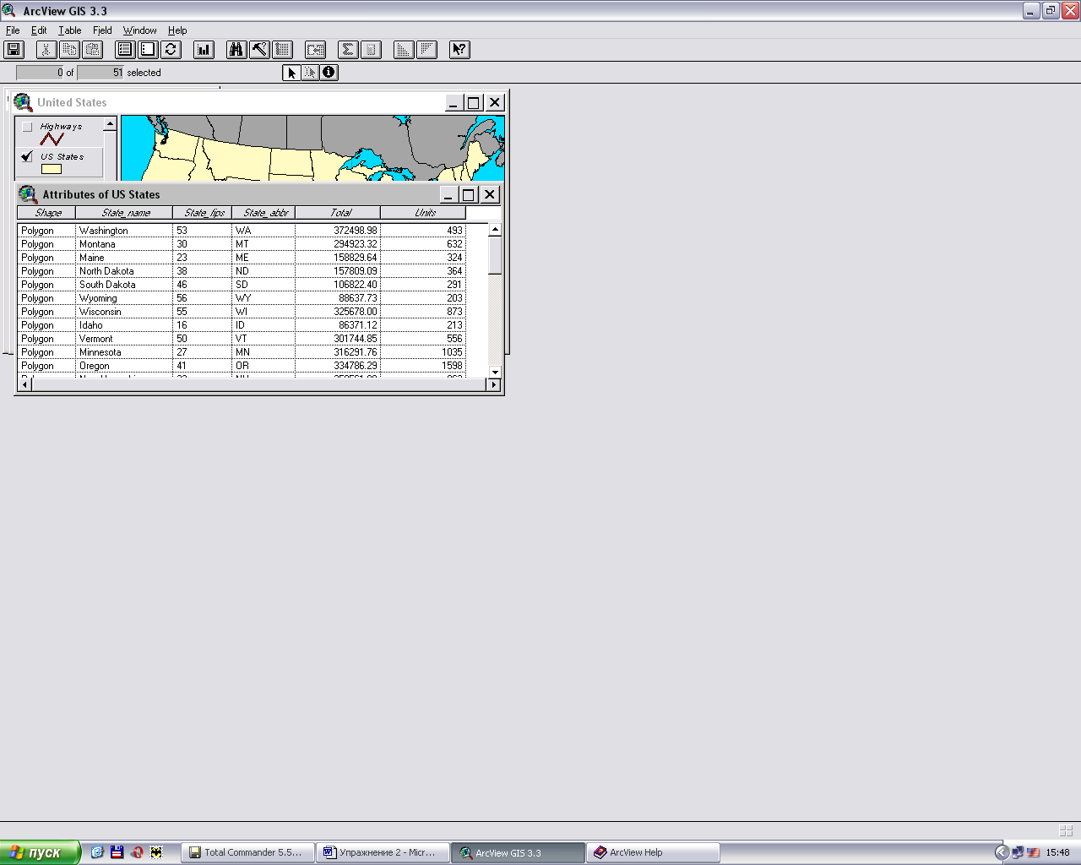
Task: Select the Montana state name cell
Action: point(124,244)
